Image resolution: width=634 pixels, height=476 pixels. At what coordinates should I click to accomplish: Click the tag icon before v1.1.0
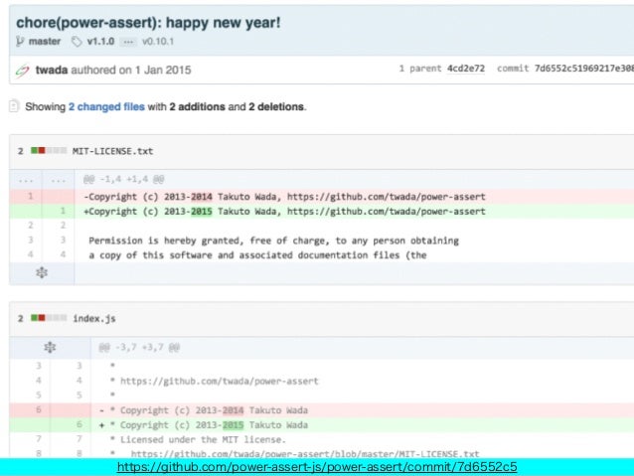[77, 42]
